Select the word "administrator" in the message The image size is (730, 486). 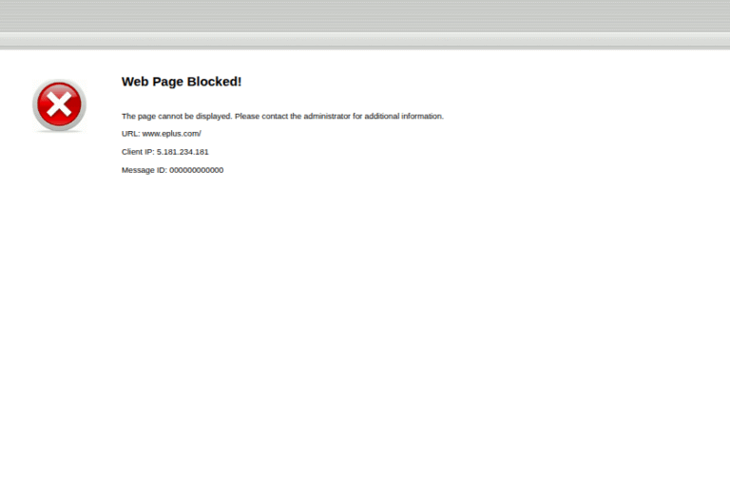[x=327, y=117]
